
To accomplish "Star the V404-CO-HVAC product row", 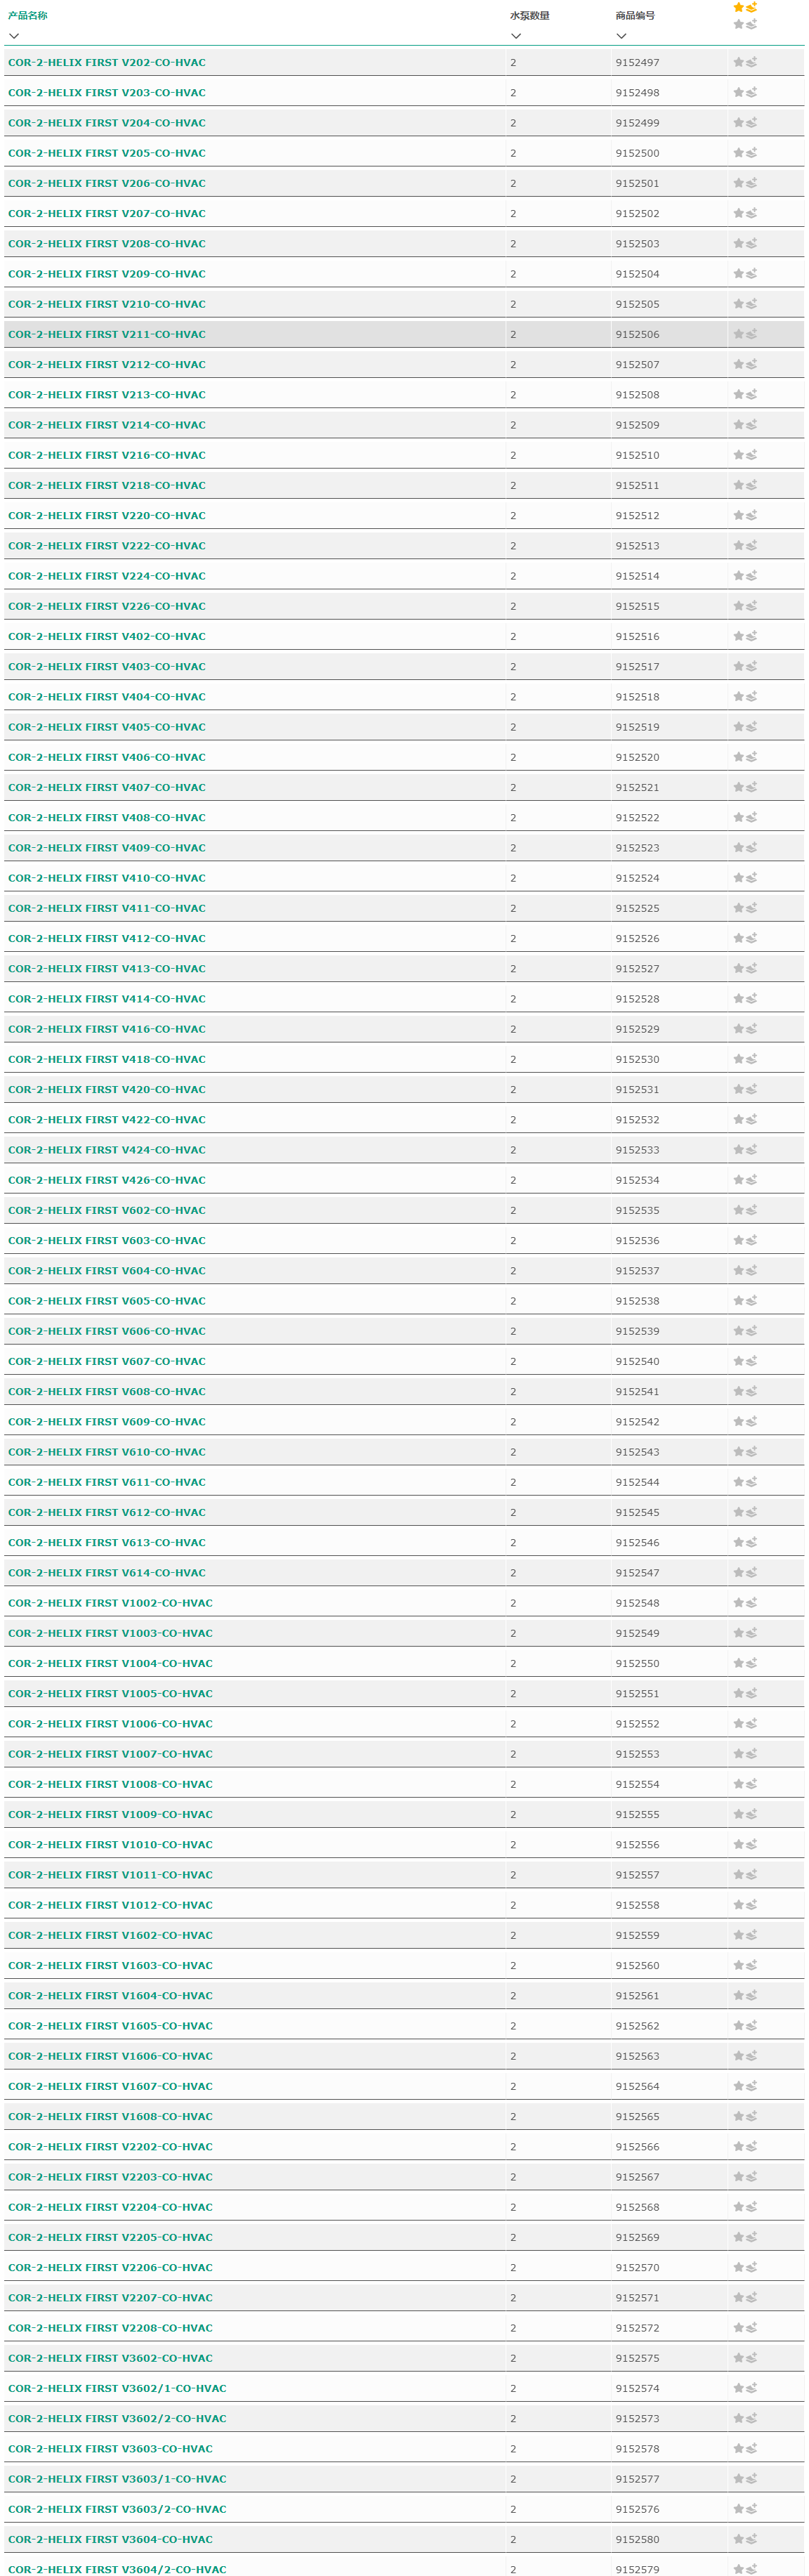I will (738, 696).
